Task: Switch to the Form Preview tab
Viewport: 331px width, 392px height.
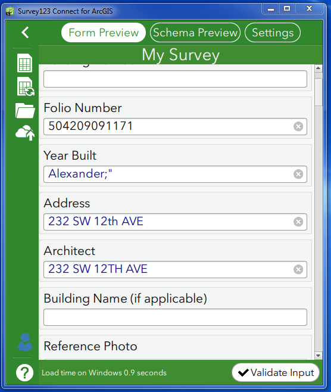Action: click(x=104, y=33)
